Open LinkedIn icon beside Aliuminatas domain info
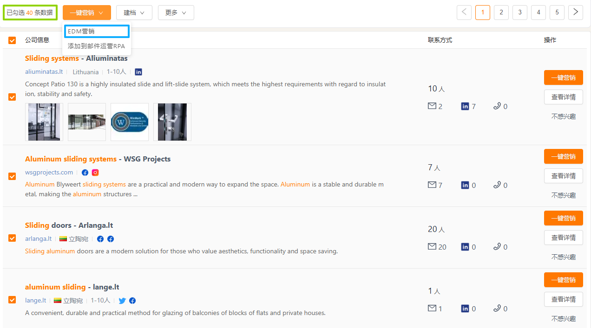 coord(138,72)
